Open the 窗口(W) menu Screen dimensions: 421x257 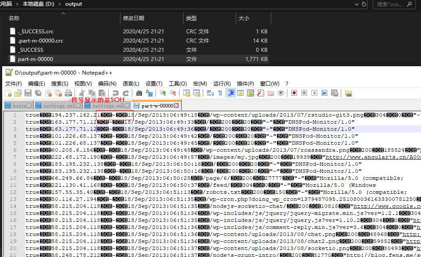tap(269, 84)
